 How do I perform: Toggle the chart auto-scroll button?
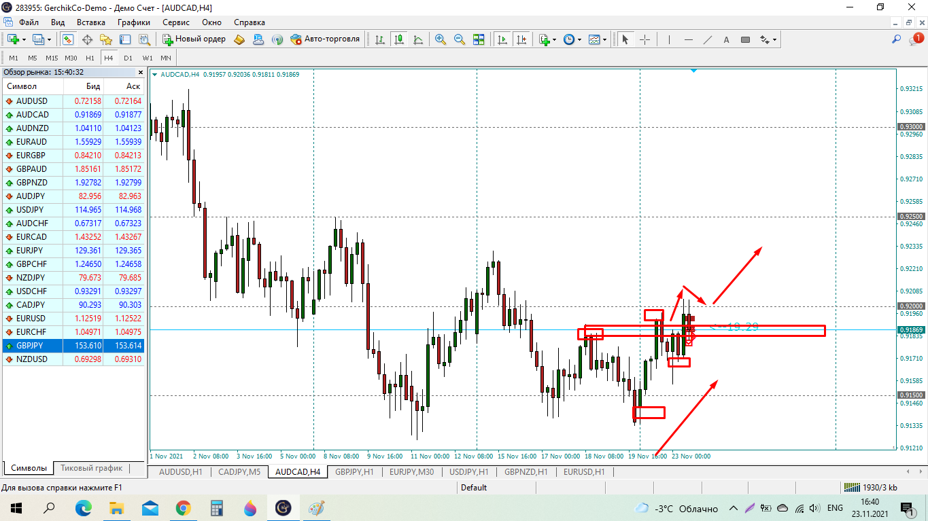click(x=502, y=39)
